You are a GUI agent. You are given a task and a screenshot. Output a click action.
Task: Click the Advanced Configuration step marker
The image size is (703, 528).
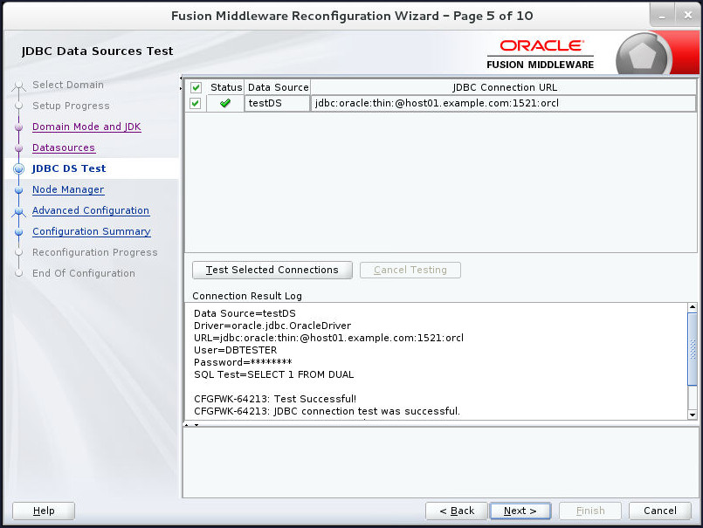pos(19,211)
